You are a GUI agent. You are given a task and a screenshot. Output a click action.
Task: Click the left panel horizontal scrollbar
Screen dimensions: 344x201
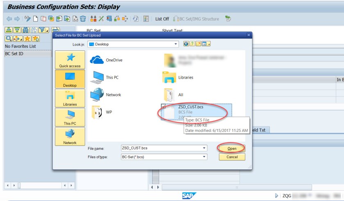coord(39,185)
